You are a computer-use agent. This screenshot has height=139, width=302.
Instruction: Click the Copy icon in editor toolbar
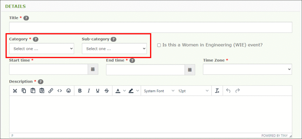(x=24, y=91)
